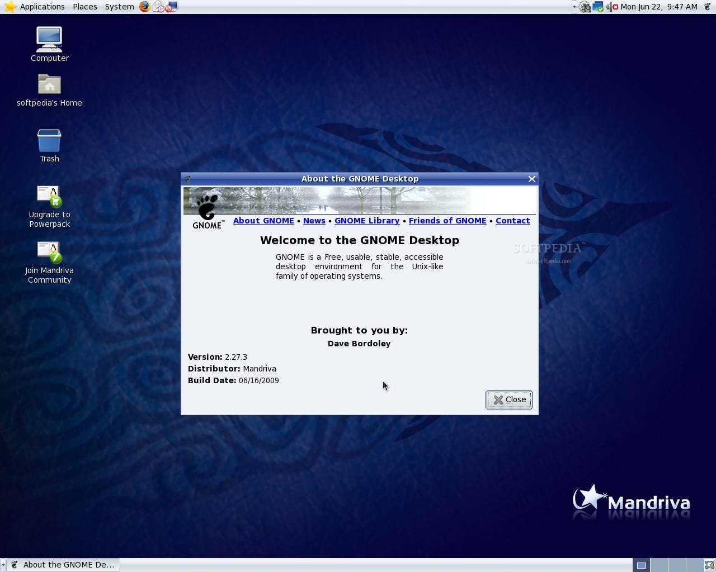Click the 'Build Date: 06/16/2009' line
Image resolution: width=716 pixels, height=572 pixels.
pyautogui.click(x=233, y=380)
